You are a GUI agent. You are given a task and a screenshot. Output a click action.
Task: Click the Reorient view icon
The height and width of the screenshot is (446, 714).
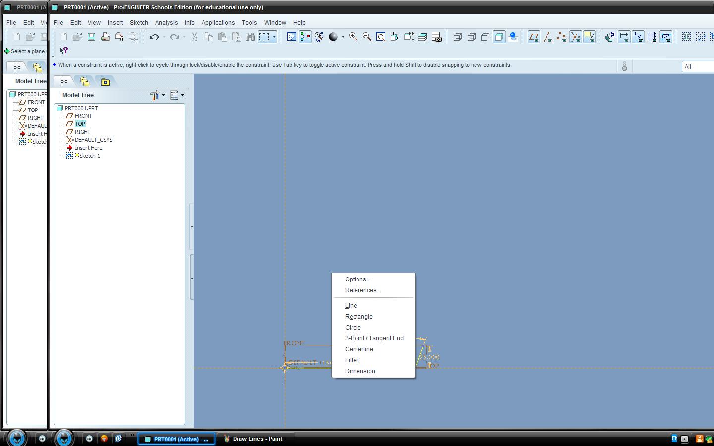coord(395,37)
